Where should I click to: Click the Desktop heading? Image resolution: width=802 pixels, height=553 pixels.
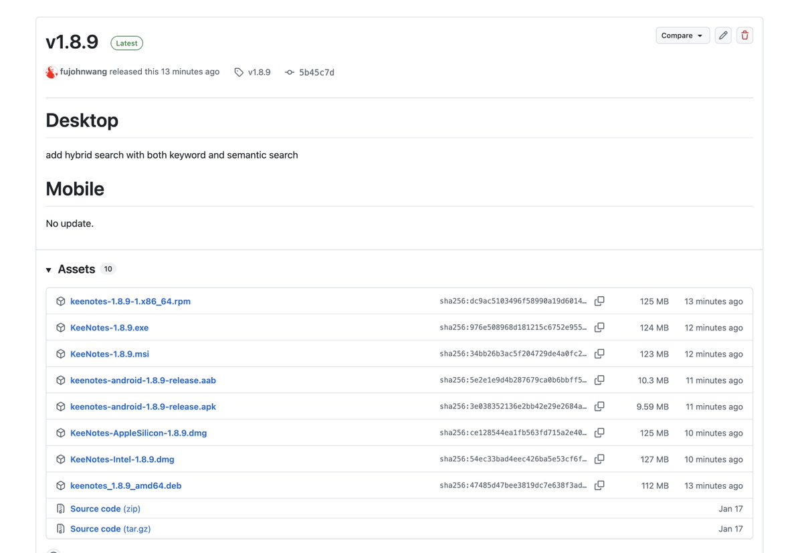pos(82,120)
